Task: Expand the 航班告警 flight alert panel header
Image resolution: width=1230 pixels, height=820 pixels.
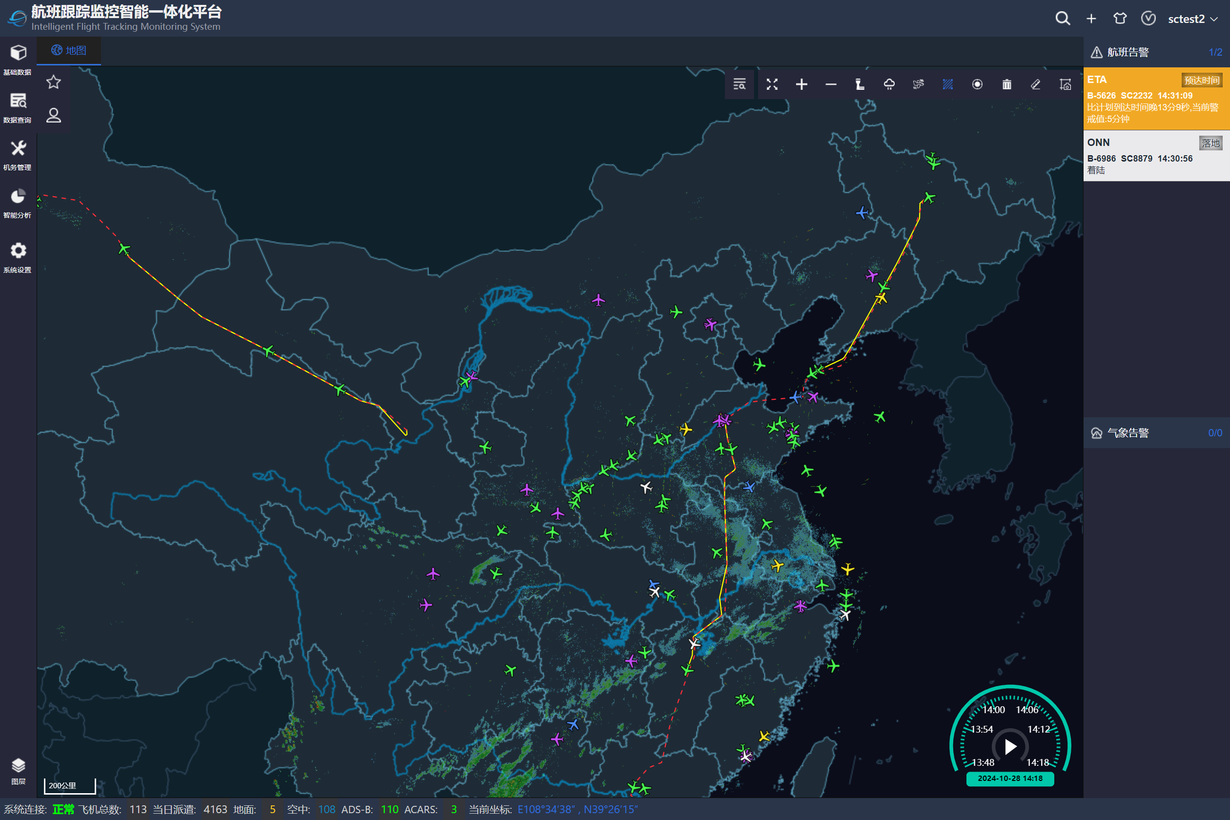Action: coord(1156,52)
